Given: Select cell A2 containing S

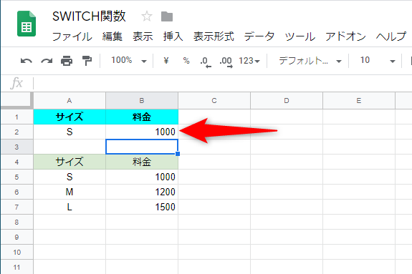Looking at the screenshot, I should click(x=70, y=132).
